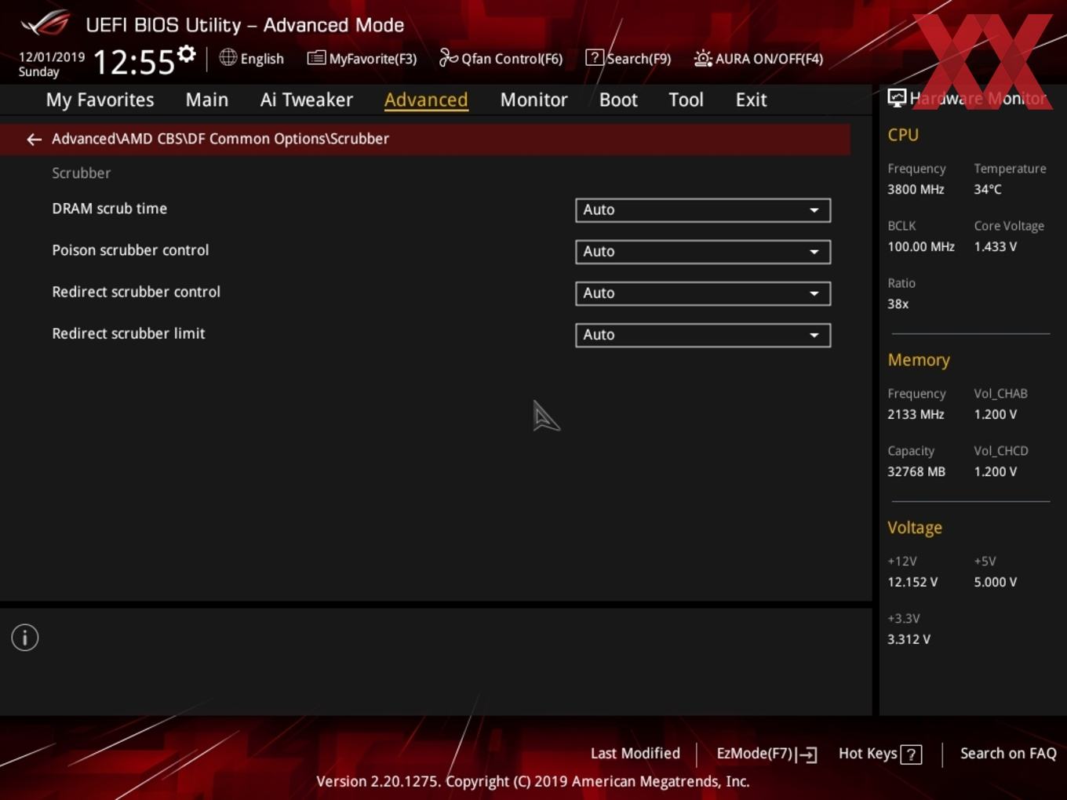
Task: Open MyFavorite(F3) list icon
Action: coord(316,58)
